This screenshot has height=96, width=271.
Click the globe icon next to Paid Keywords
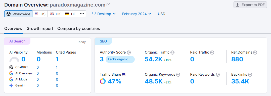point(218,75)
